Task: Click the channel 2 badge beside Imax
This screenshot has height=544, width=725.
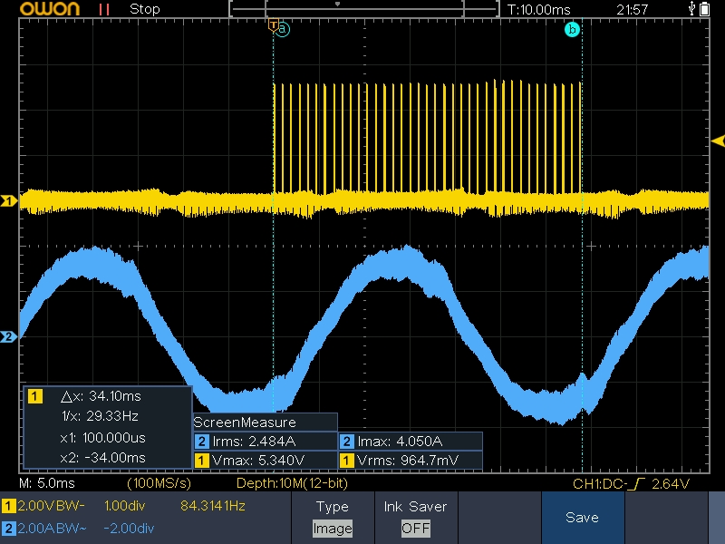Action: [347, 442]
